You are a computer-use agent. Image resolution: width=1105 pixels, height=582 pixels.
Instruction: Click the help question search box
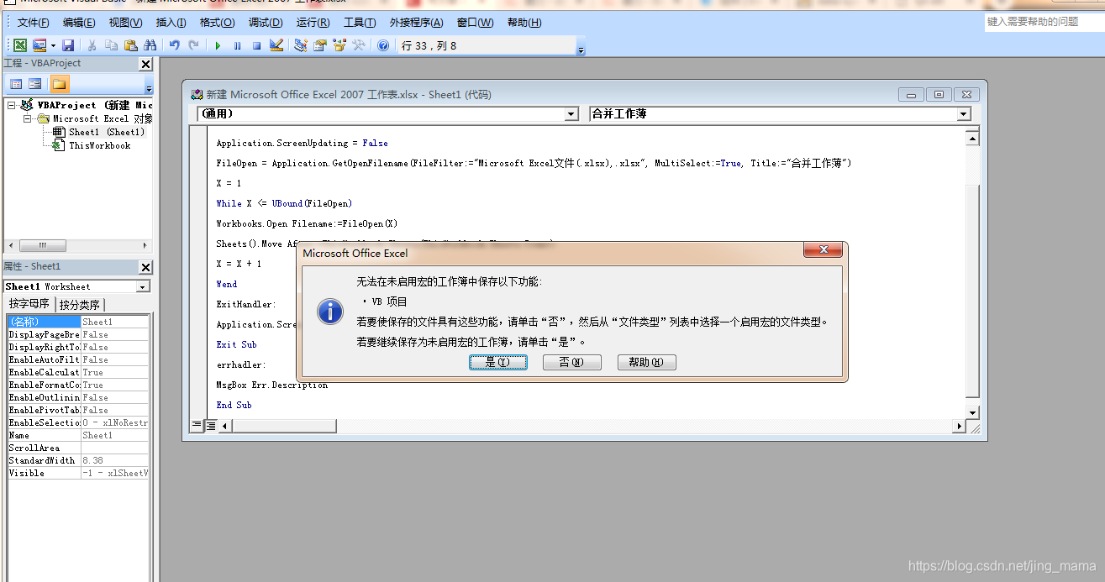(x=1044, y=22)
